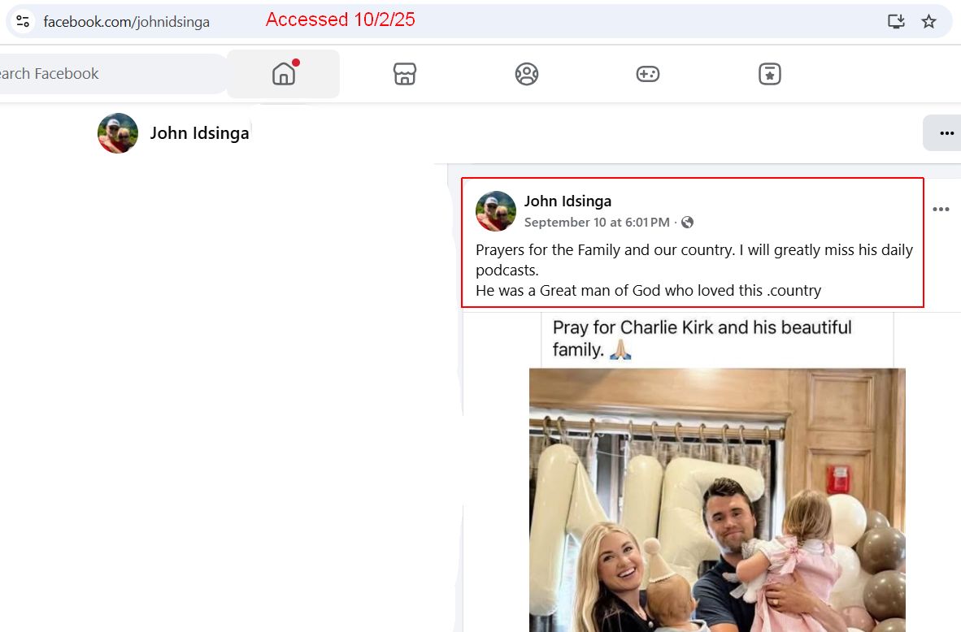
Task: Open the profile picture in page header
Action: (118, 133)
